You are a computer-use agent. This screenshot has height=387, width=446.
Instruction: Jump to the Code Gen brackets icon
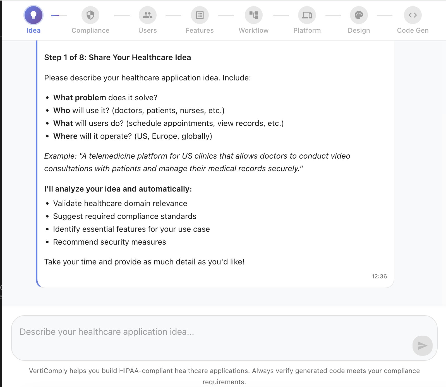413,15
